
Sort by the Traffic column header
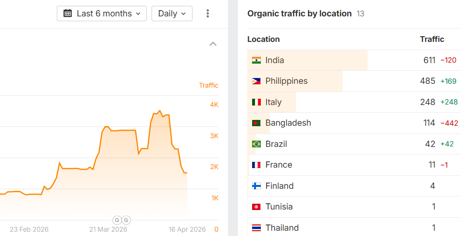click(x=432, y=39)
